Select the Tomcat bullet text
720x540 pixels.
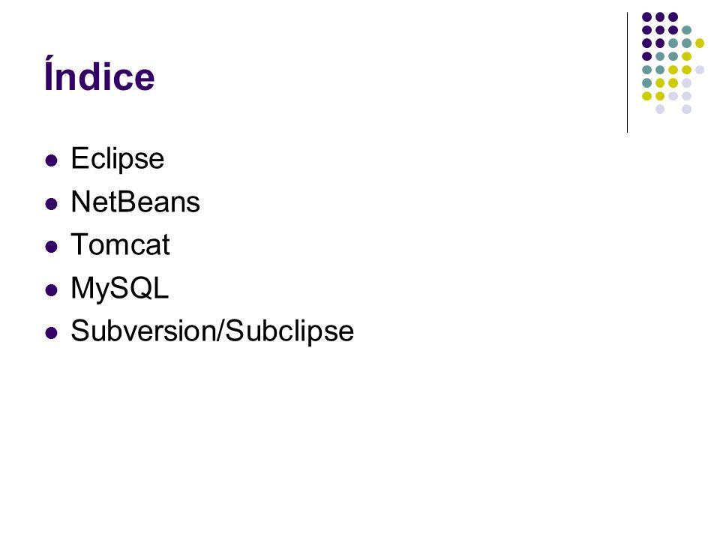[x=120, y=244]
